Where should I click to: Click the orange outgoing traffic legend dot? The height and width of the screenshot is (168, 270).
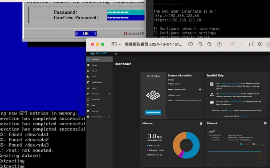pyautogui.click(x=254, y=144)
